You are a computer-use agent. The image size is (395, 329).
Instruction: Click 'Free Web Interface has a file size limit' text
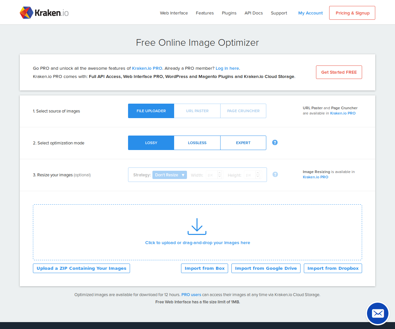pos(197,302)
